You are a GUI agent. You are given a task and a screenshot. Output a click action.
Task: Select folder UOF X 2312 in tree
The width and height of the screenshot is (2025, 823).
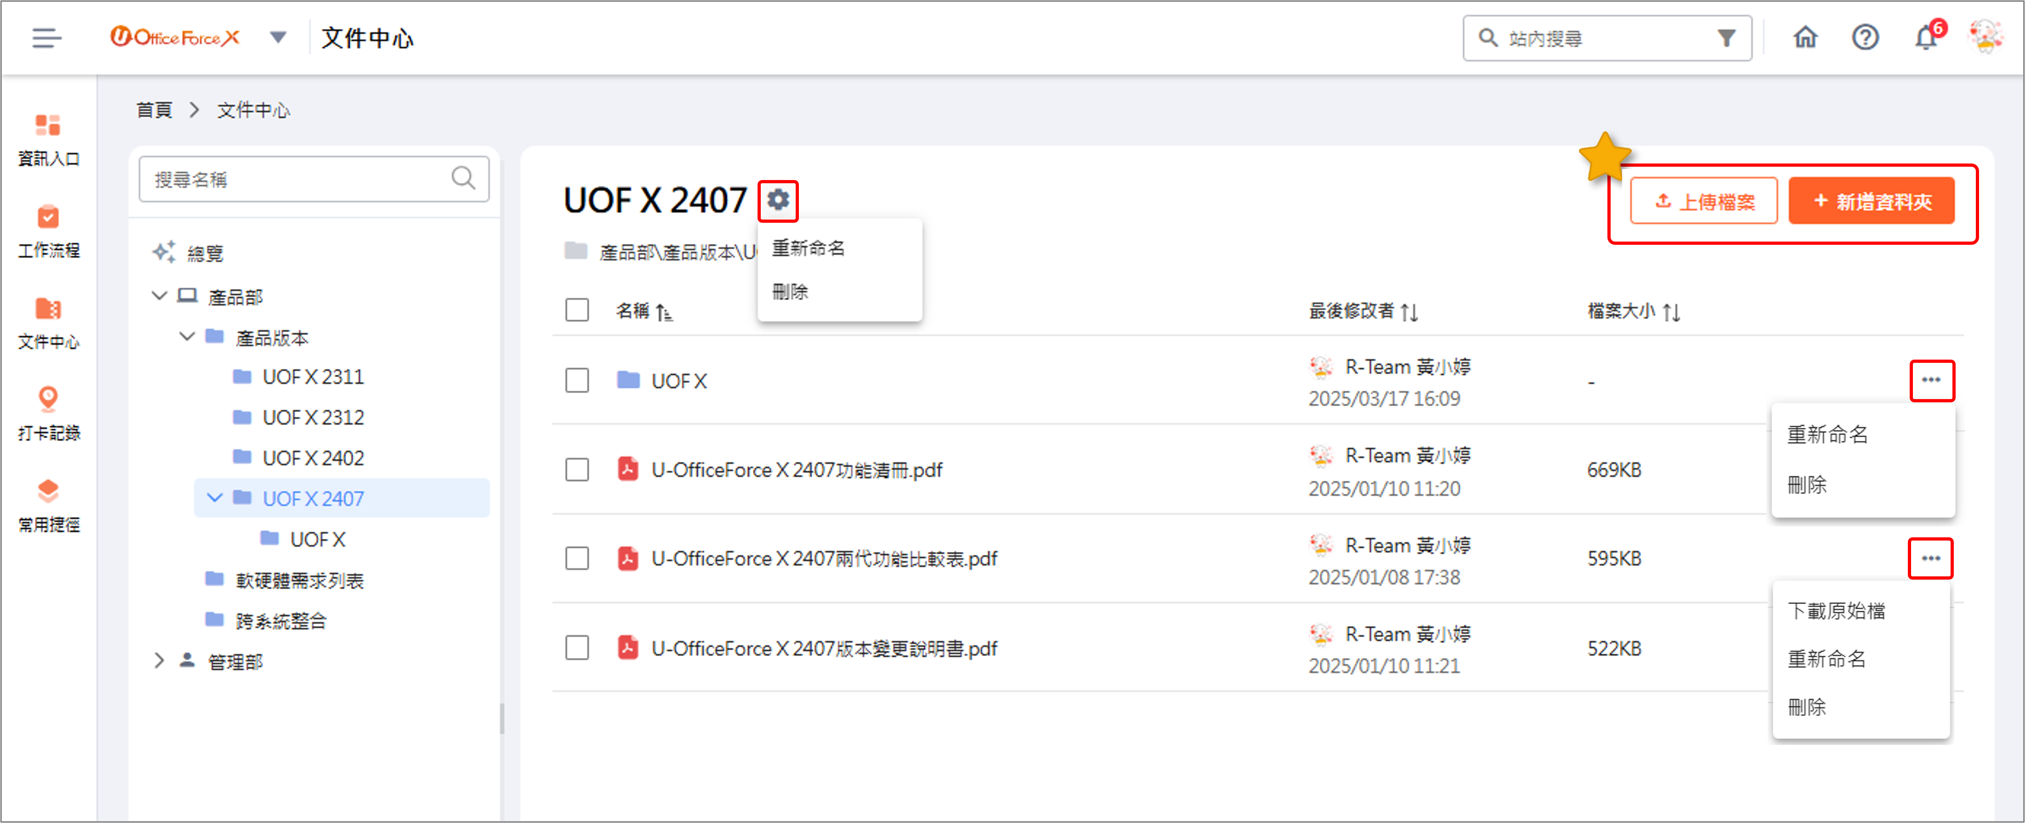pyautogui.click(x=313, y=417)
